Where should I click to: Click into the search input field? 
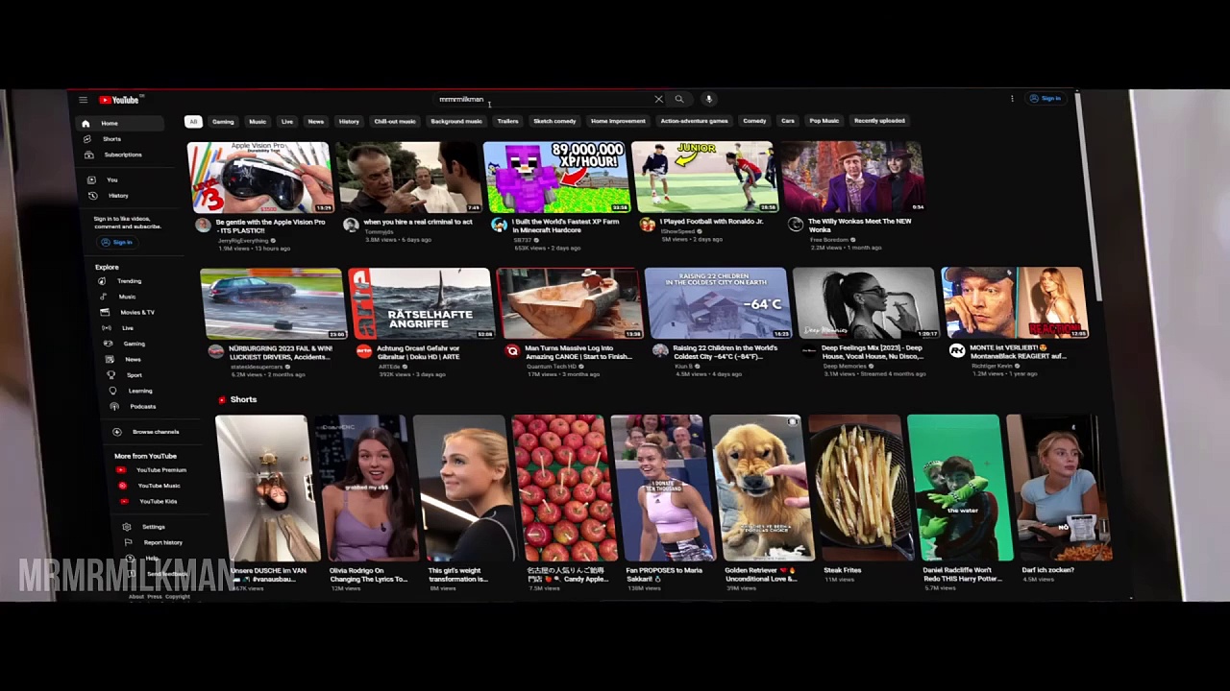point(538,99)
